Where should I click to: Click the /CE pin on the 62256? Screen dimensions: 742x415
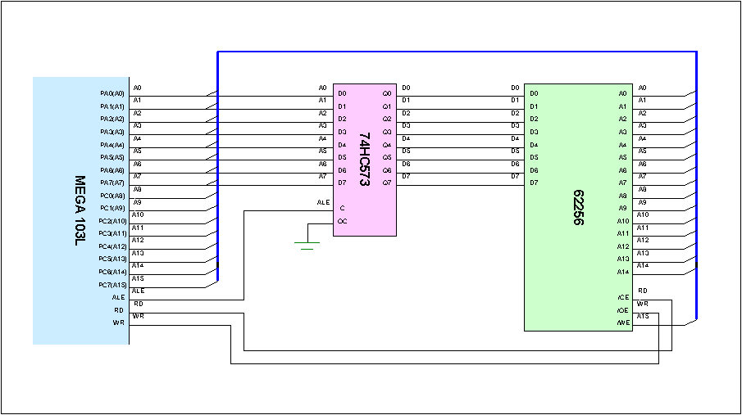(623, 297)
